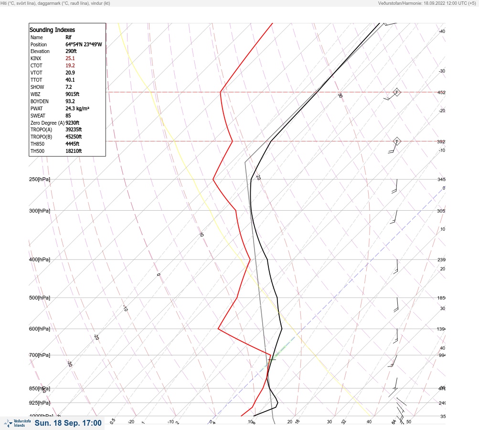This screenshot has width=479, height=430.
Task: Click the BOYDEN value 93.2
Action: coord(70,101)
